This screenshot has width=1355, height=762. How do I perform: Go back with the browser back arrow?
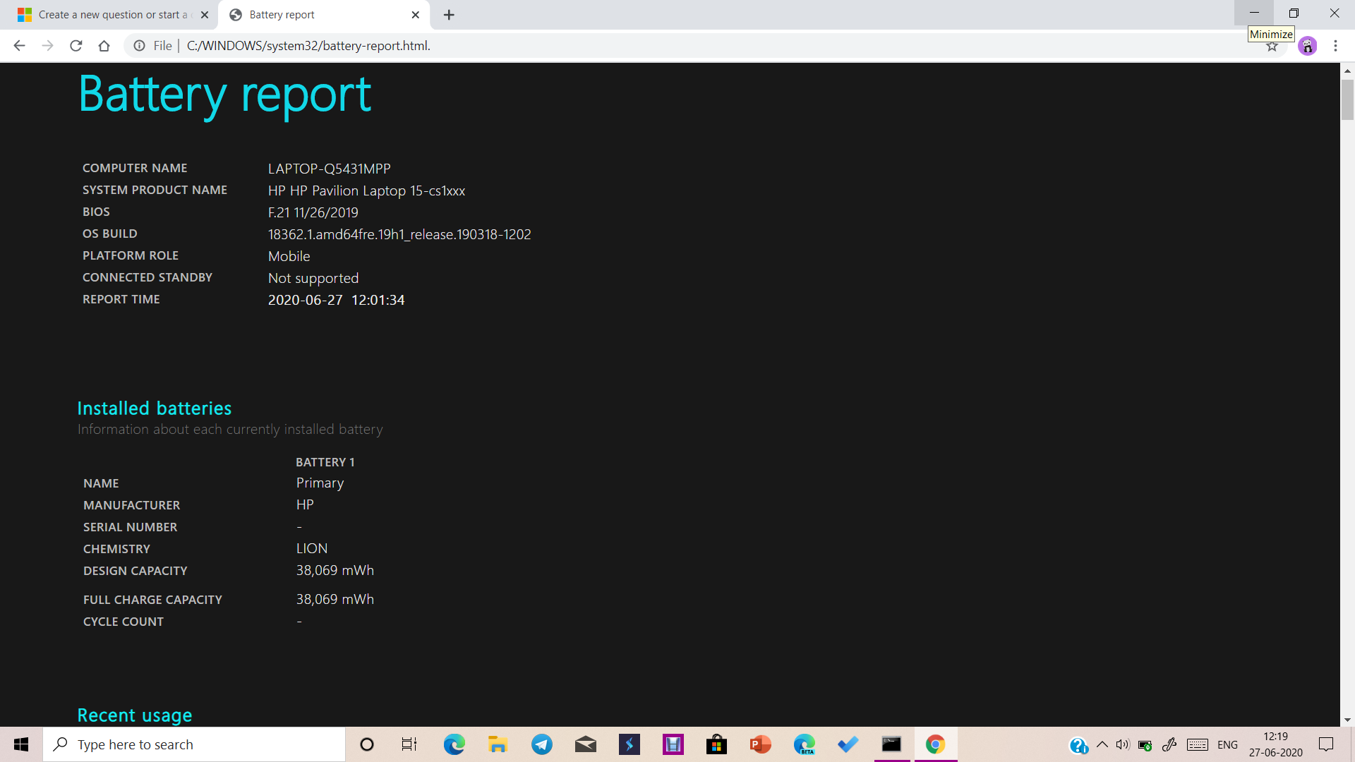click(x=19, y=46)
